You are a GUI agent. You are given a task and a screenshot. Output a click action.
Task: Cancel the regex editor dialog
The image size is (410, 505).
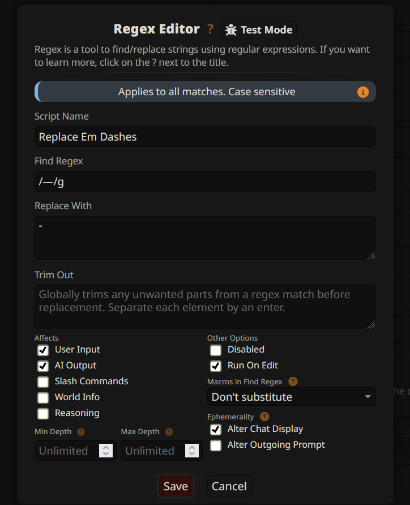pyautogui.click(x=229, y=486)
